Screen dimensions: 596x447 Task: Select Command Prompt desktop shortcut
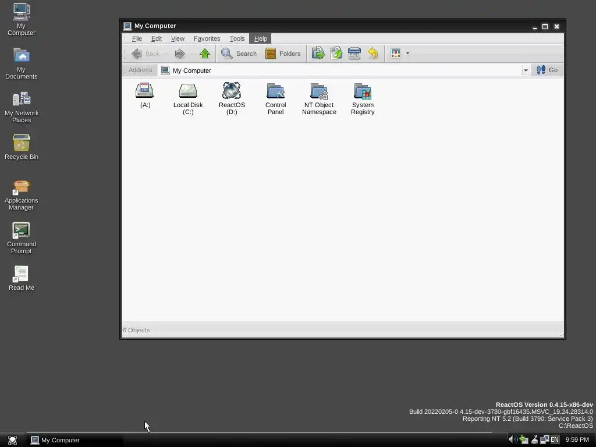(22, 239)
